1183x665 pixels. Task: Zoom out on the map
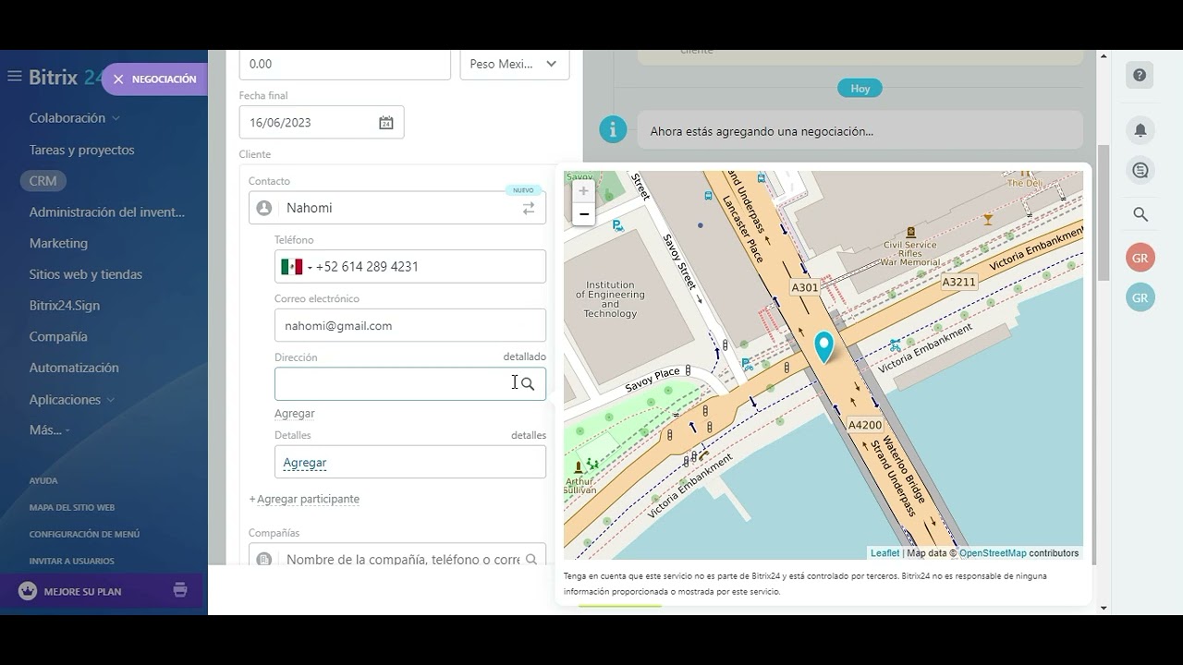[x=583, y=214]
